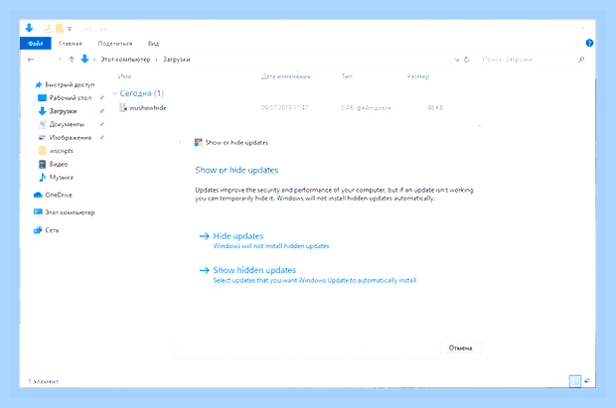Open Рабочий стол in navigation pane
Viewport: 616px width, 408px height.
[x=71, y=97]
